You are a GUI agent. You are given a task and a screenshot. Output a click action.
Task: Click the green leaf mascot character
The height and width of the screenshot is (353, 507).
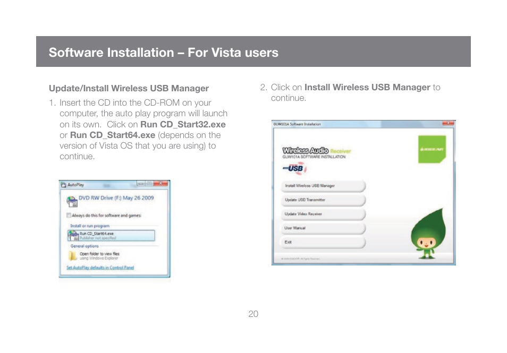(429, 234)
